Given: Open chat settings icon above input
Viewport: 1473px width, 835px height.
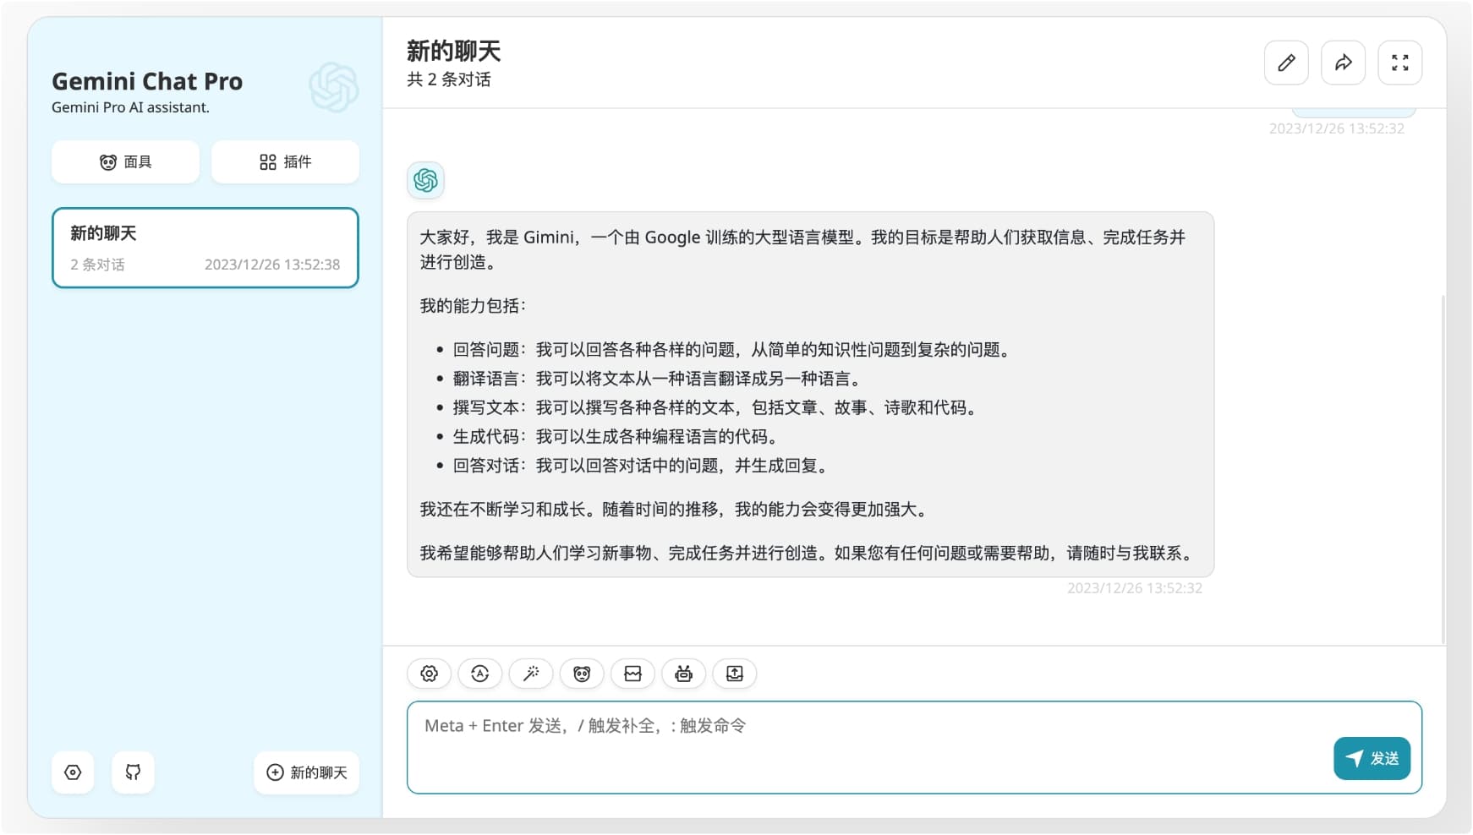Looking at the screenshot, I should tap(430, 674).
